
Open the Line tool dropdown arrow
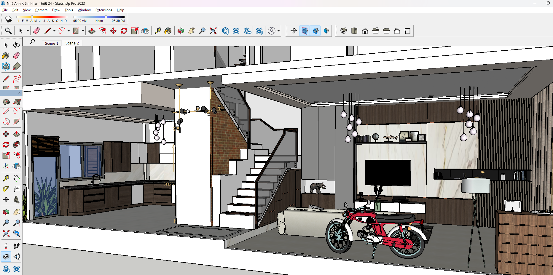point(54,31)
